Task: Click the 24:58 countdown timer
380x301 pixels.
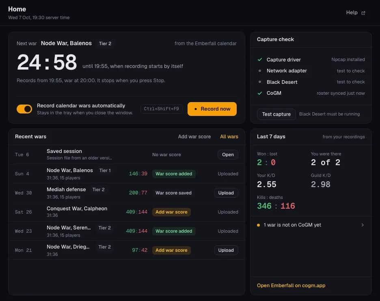Action: point(47,62)
